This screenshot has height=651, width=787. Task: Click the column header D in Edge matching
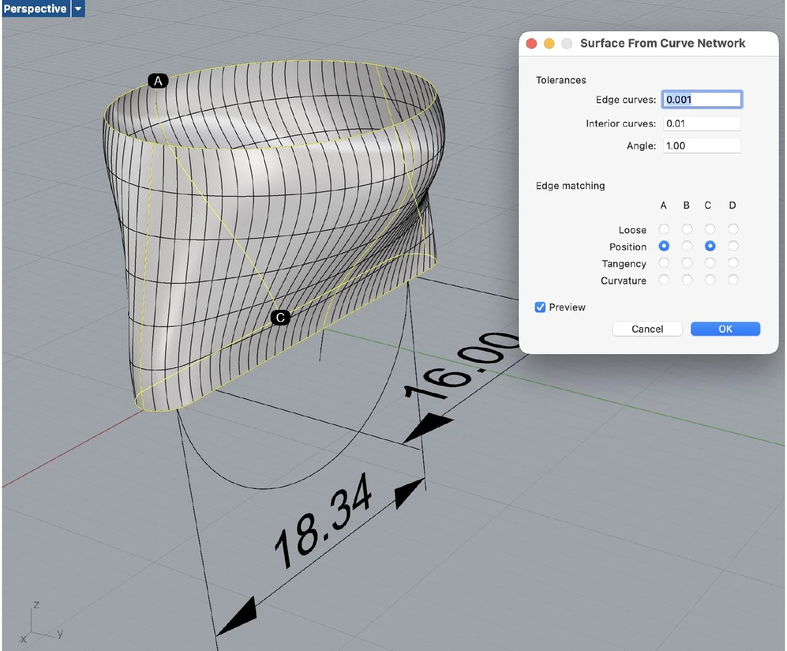point(732,205)
